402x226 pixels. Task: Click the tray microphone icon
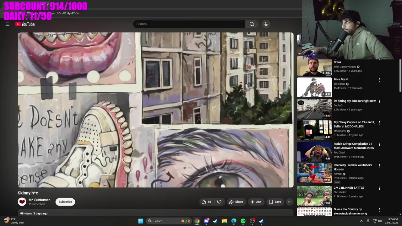(x=368, y=221)
